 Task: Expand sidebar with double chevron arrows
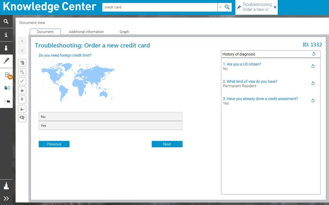6,198
